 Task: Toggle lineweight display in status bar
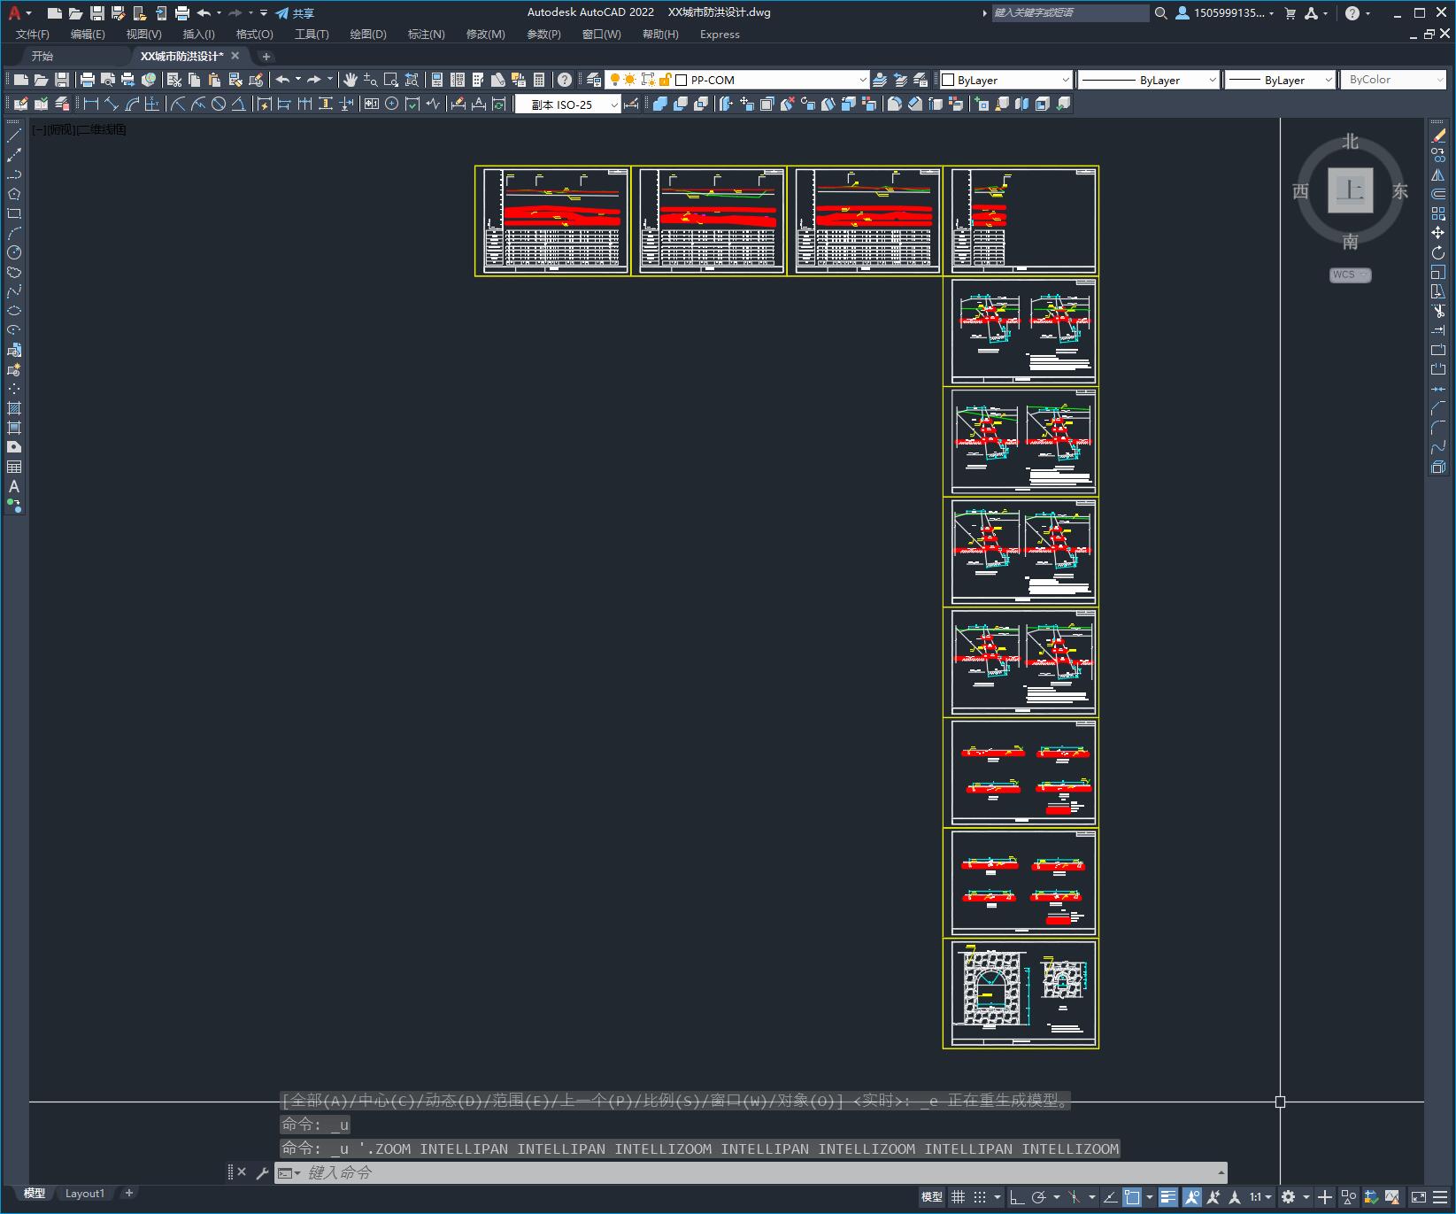[1168, 1197]
